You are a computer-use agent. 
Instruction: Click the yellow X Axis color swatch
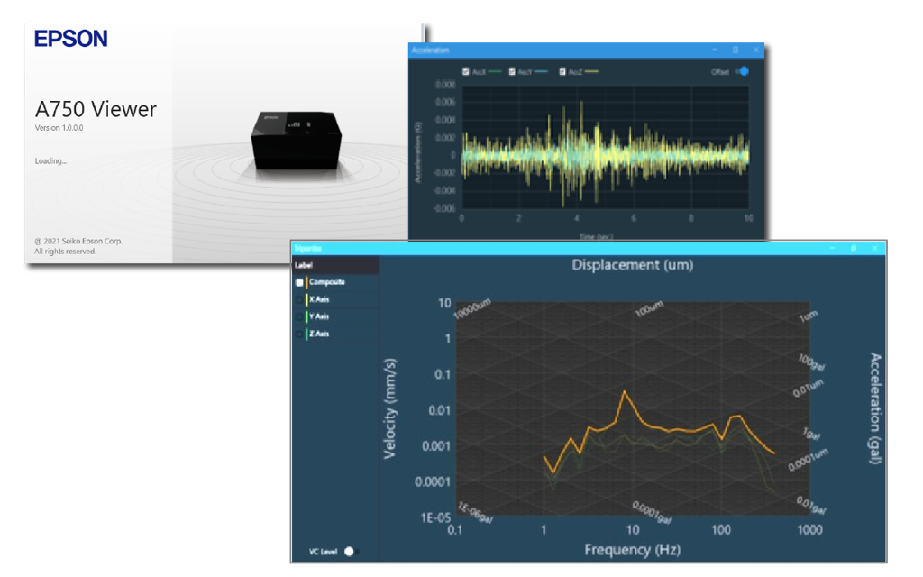click(x=306, y=299)
